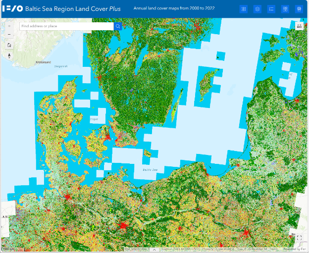Zoom out with the minus button

coord(9,34)
